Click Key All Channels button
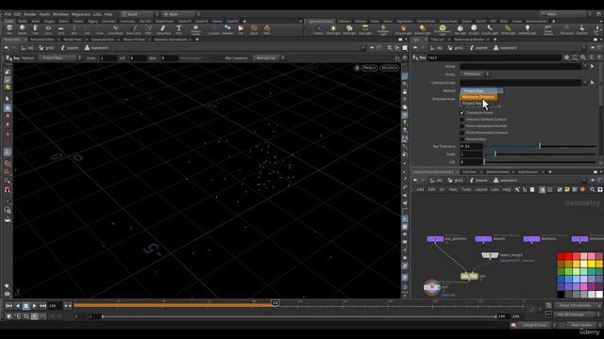Image resolution: width=604 pixels, height=339 pixels. coord(576,315)
